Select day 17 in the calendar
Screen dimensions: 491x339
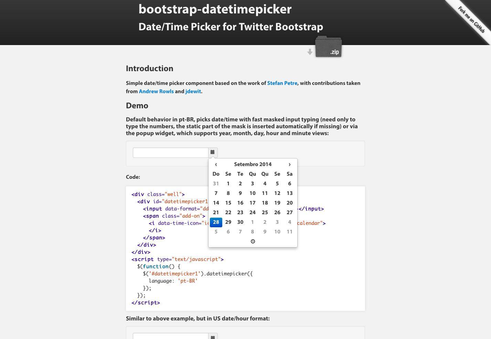[253, 203]
